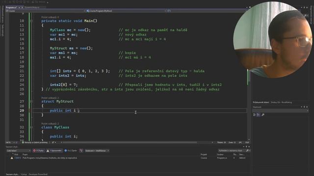Collapse the Main() method outlining
Screen dimensions: 314x176
pos(31,21)
